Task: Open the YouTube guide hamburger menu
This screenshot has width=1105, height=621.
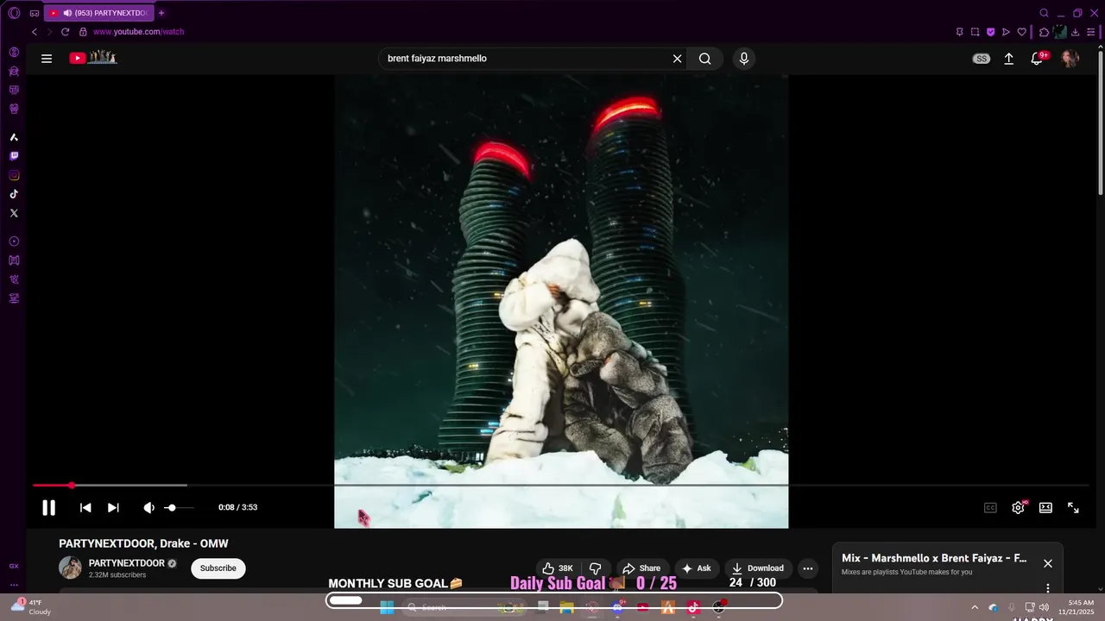Action: (47, 59)
